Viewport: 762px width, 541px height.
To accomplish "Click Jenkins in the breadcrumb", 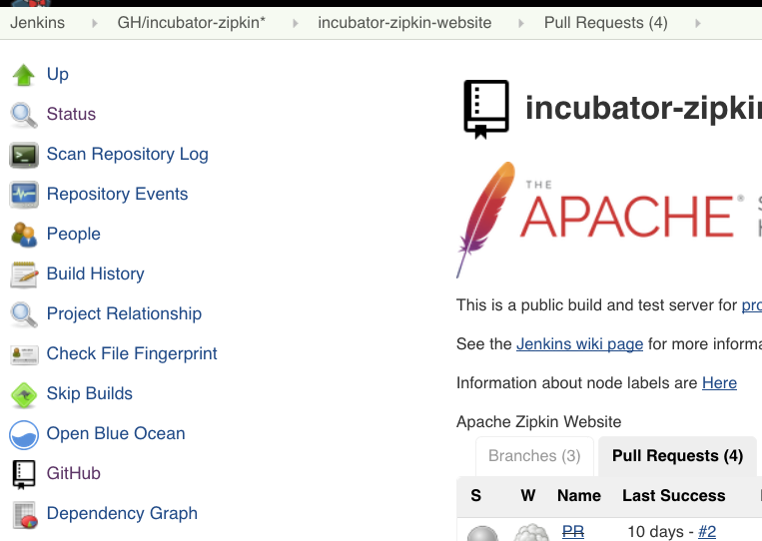I will [37, 23].
